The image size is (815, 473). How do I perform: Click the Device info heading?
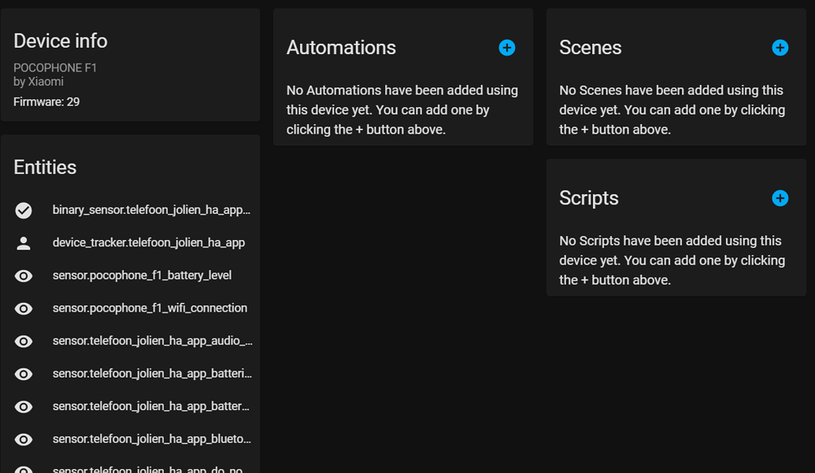click(x=60, y=41)
